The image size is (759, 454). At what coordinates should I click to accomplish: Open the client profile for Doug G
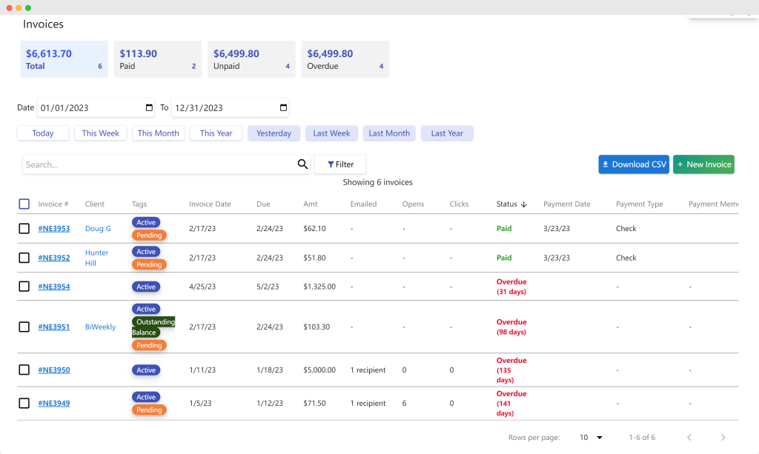98,228
